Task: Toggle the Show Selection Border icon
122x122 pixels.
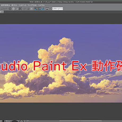Action: point(31,9)
